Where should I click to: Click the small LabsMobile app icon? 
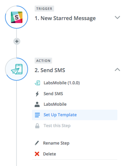(x=37, y=83)
